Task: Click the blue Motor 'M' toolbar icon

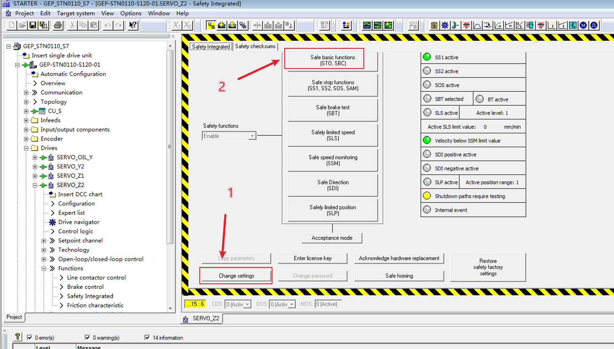Action: pyautogui.click(x=583, y=26)
